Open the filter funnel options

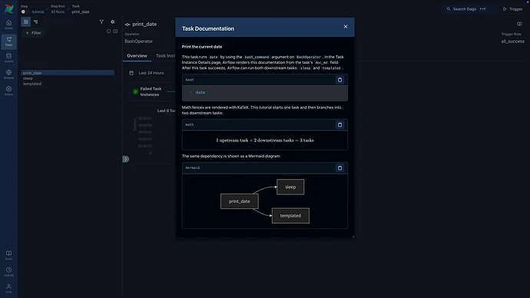pyautogui.click(x=101, y=22)
